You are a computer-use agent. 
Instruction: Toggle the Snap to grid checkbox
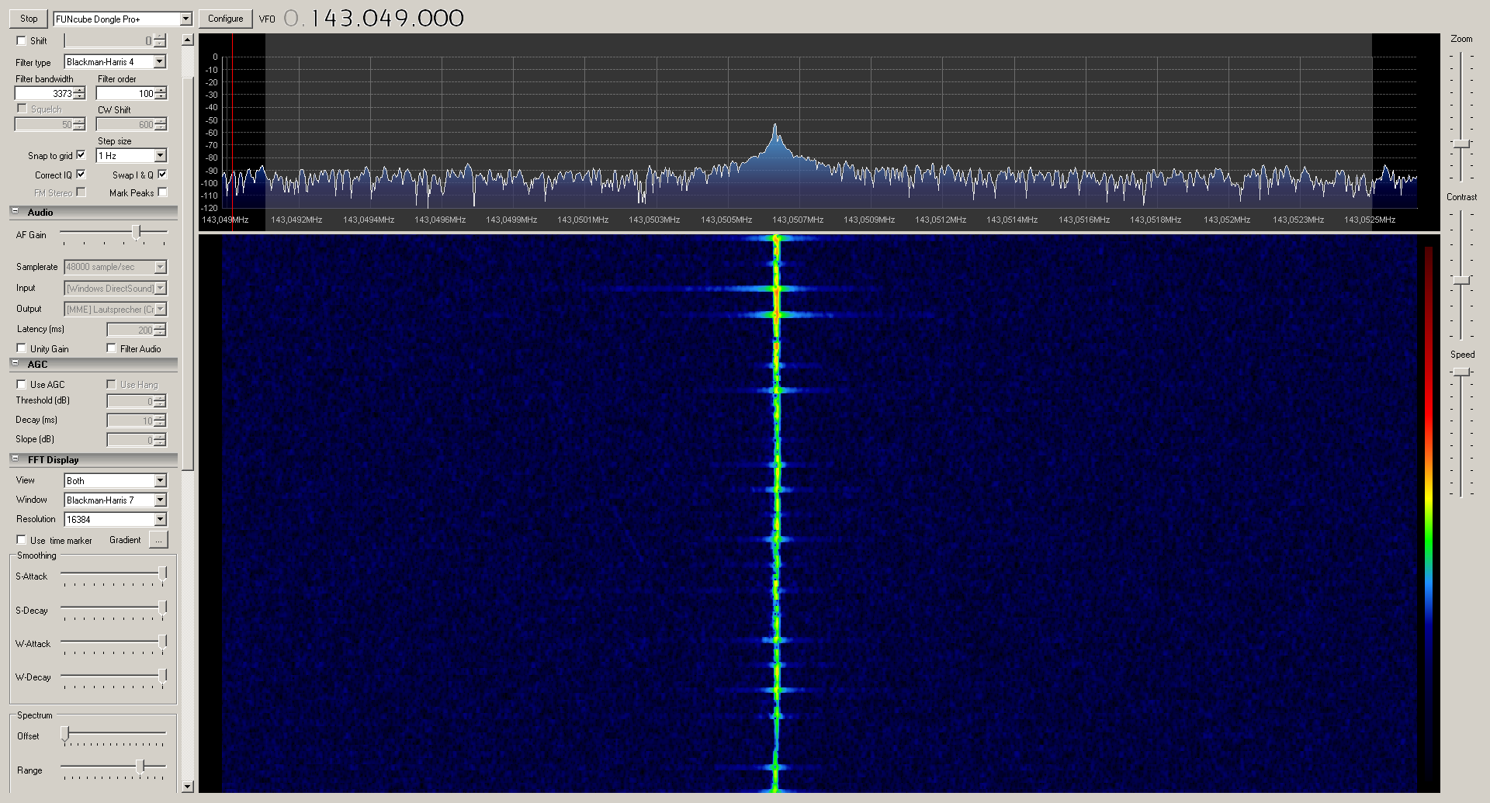[x=81, y=155]
